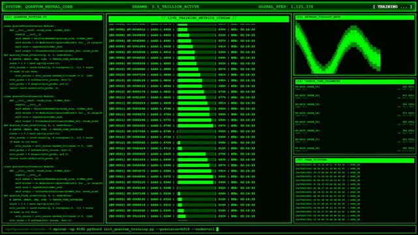
Task: Click the 053% progress percentage
Action: [222, 63]
